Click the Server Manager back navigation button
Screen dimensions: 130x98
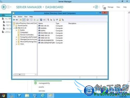tap(4, 7)
